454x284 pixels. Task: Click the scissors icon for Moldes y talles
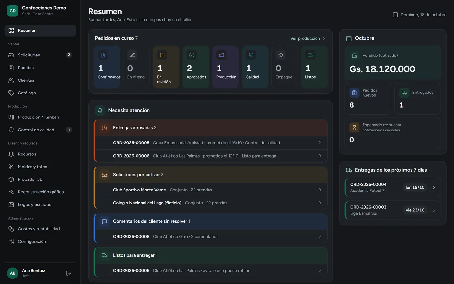[x=11, y=167]
